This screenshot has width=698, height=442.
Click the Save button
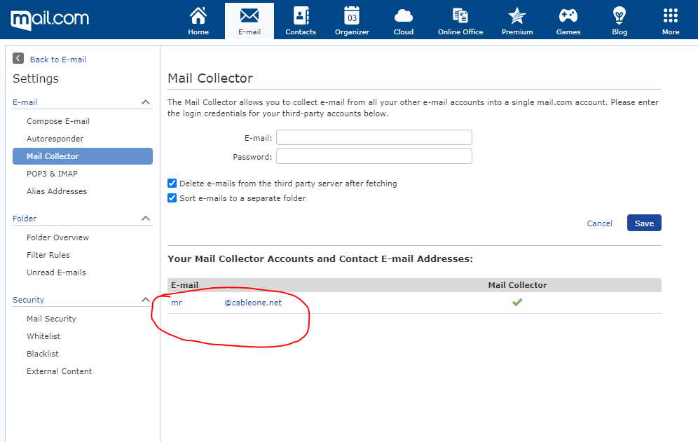click(644, 223)
